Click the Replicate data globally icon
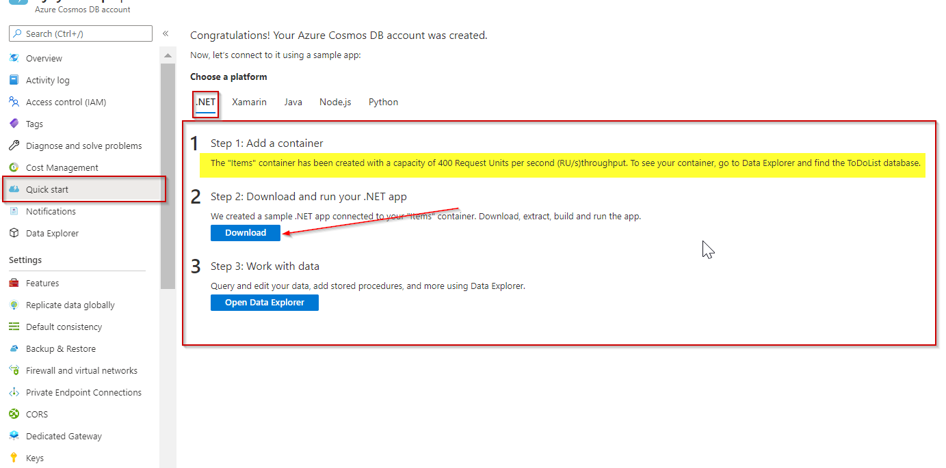Screen dimensions: 946x468 (14, 305)
